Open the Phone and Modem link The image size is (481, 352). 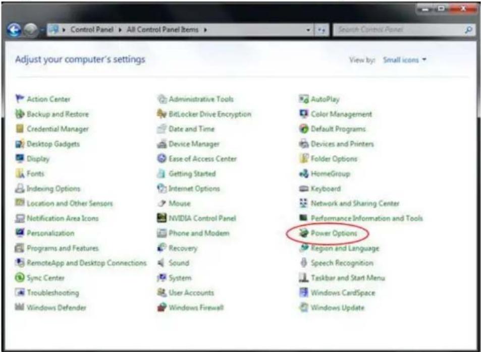[x=199, y=233]
